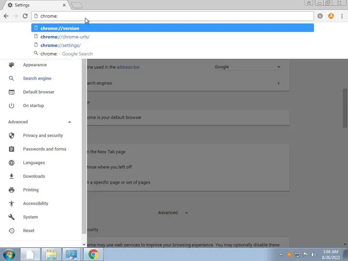Click the gray uBlock extension icon
This screenshot has height=261, width=348.
click(320, 16)
